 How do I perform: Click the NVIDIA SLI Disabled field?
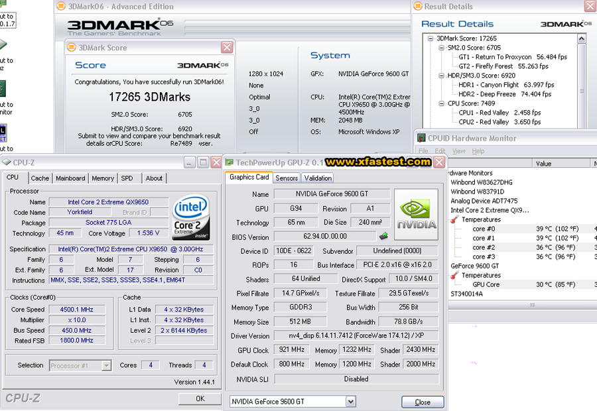coord(356,379)
